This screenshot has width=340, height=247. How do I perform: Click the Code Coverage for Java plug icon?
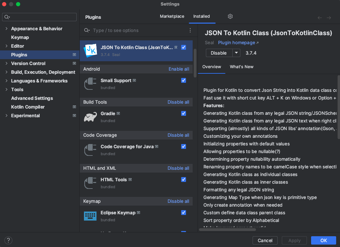point(91,150)
